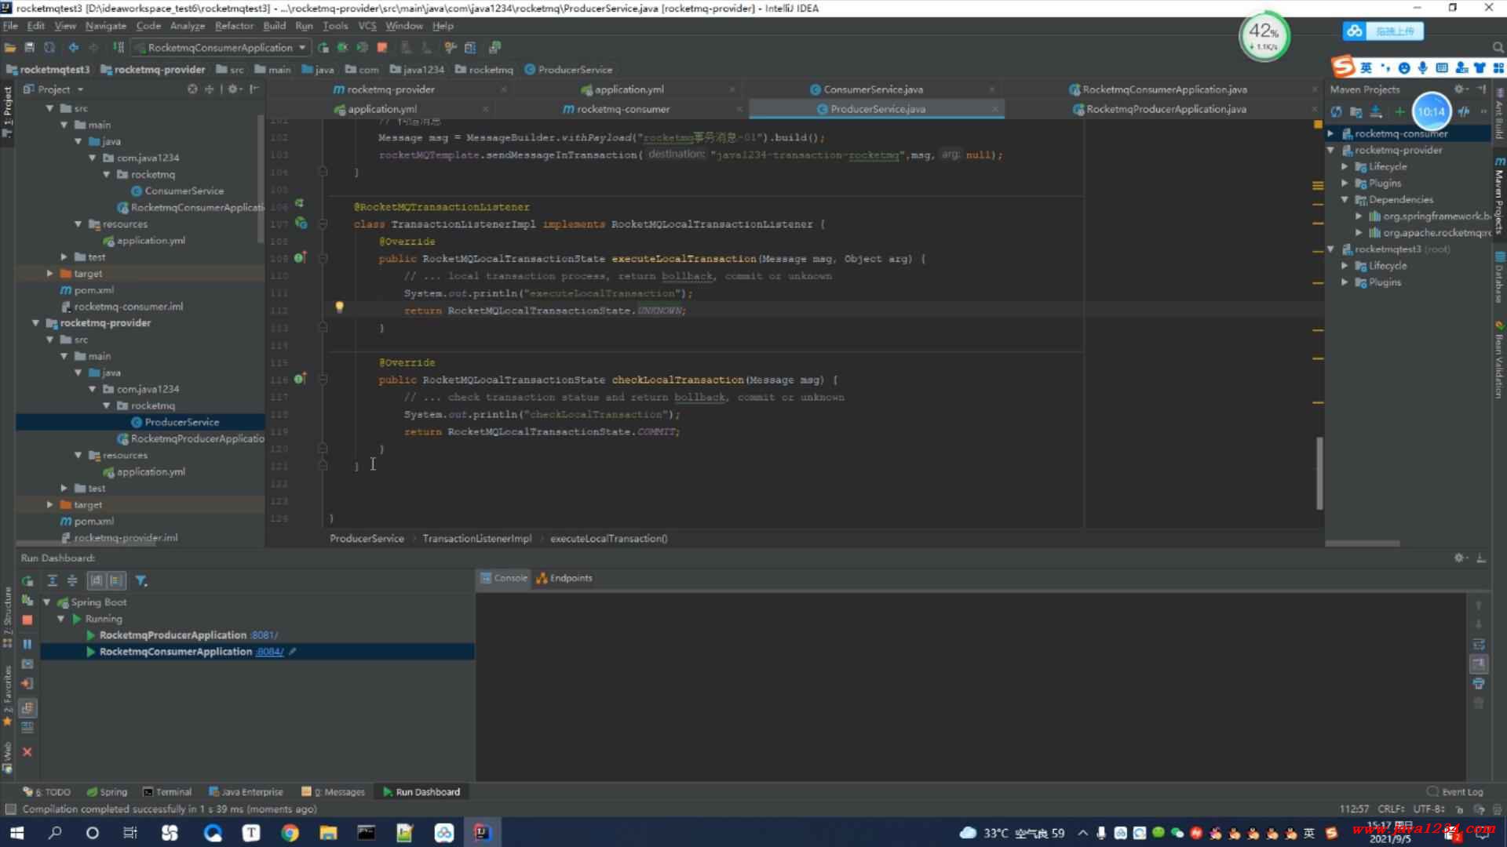Click Collapse All in Run Dashboard

(x=71, y=581)
